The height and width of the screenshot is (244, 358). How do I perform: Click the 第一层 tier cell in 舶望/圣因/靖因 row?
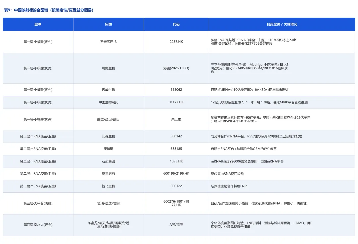pos(38,119)
